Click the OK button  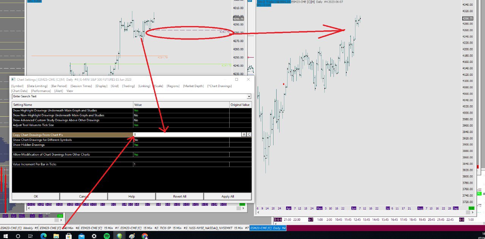click(36, 196)
